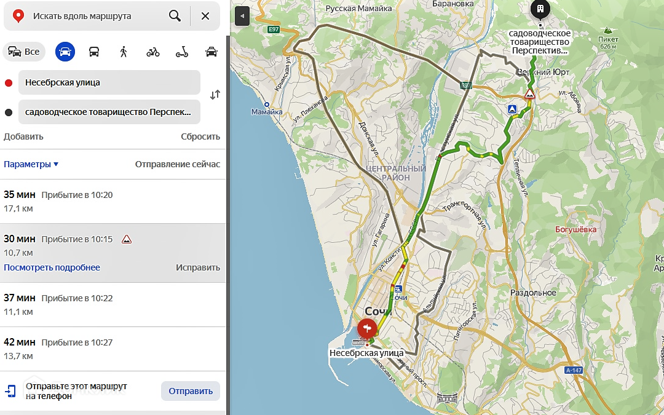Click the 'ЦЕНТРАЛЬНЫЙ РАЙОН' map label
The height and width of the screenshot is (415, 664).
pos(395,173)
